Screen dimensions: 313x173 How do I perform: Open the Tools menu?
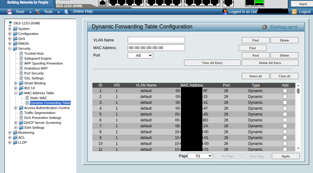[x=48, y=12]
